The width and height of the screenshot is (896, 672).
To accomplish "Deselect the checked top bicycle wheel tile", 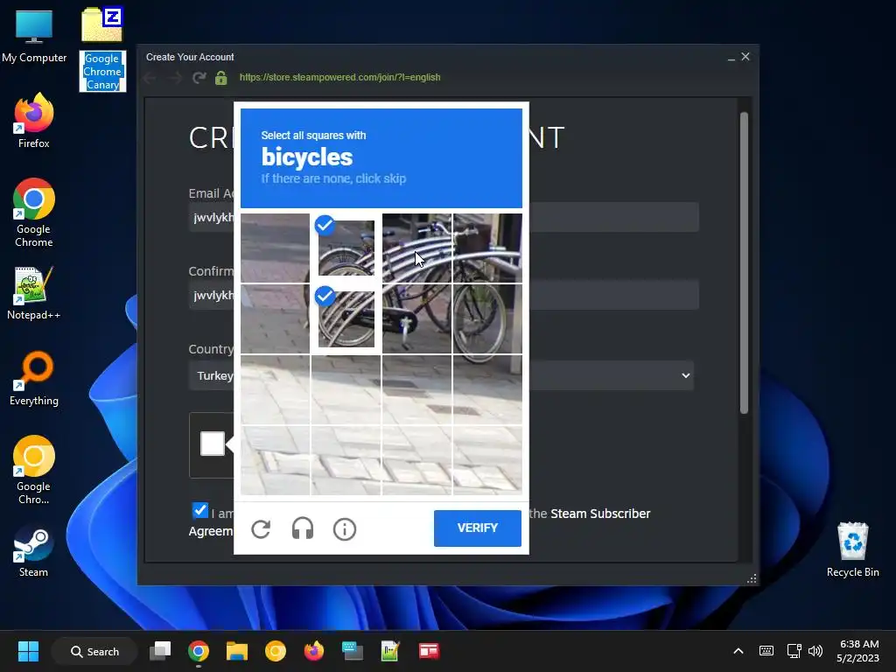I will [x=346, y=248].
